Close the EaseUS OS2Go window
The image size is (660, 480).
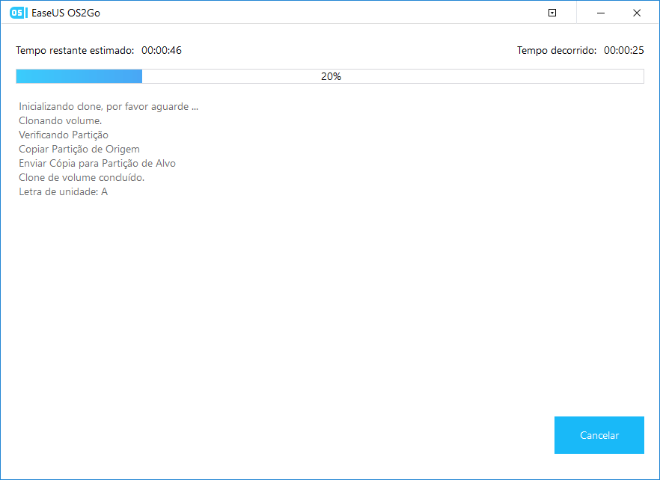point(637,13)
